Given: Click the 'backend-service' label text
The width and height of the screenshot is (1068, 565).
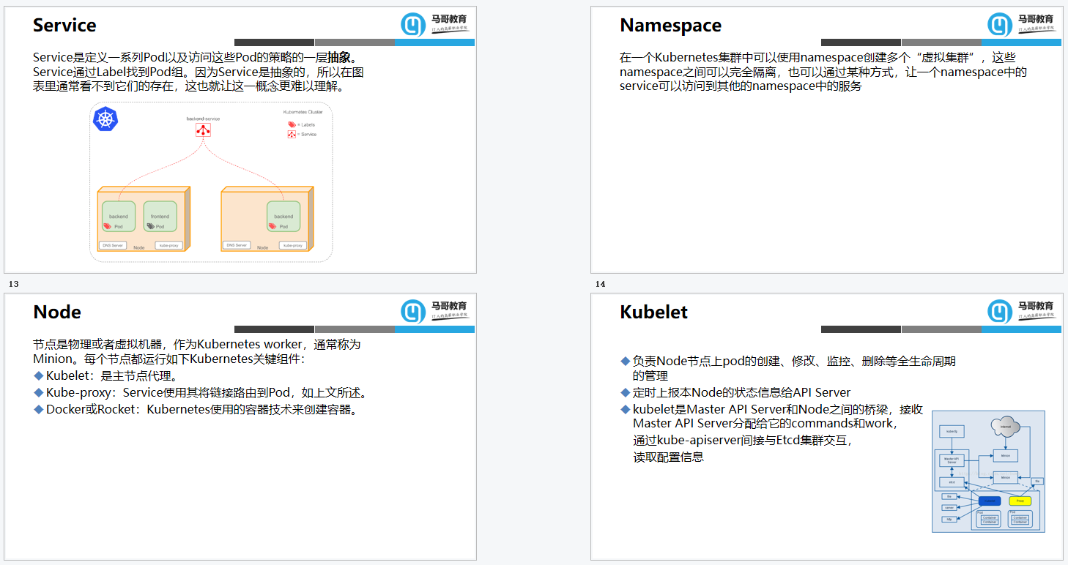Looking at the screenshot, I should [x=203, y=119].
